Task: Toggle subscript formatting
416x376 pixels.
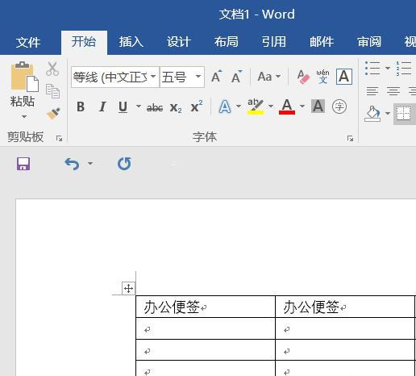Action: pyautogui.click(x=176, y=107)
